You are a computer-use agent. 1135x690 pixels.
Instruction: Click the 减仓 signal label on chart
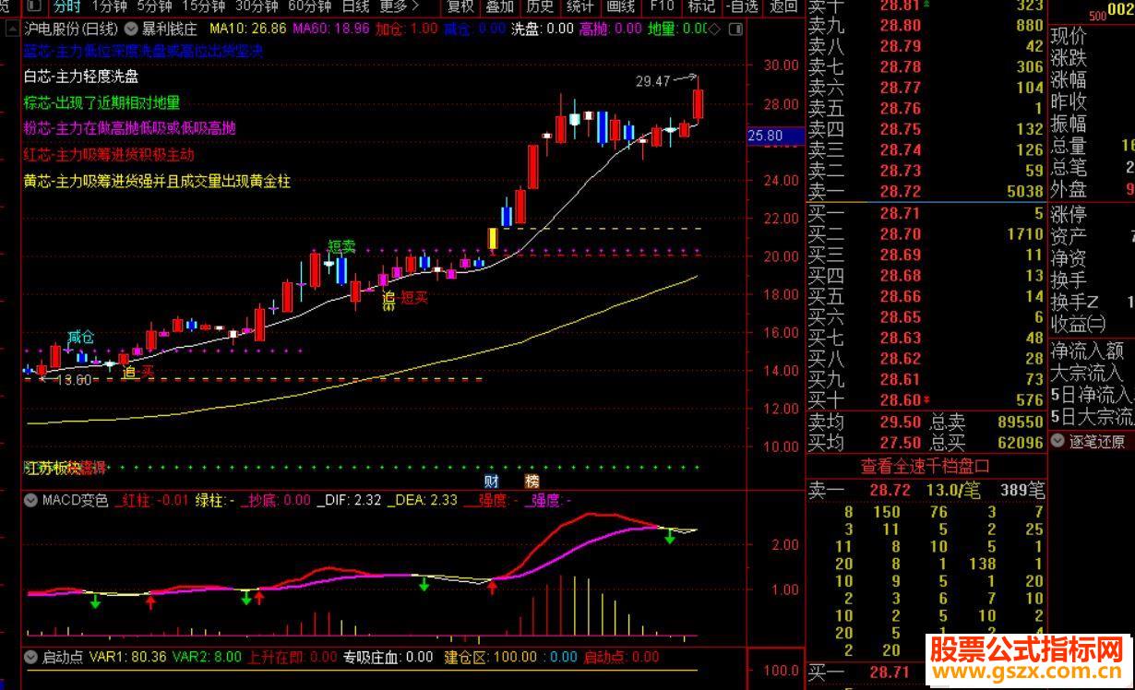click(81, 337)
